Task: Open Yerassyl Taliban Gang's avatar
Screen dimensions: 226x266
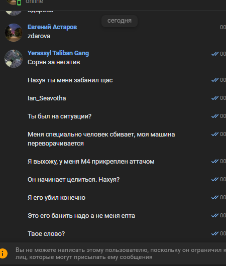Action: pos(14,59)
